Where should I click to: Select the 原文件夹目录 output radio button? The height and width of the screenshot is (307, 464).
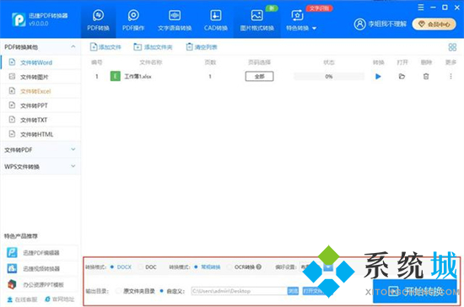tap(118, 291)
